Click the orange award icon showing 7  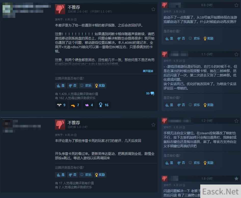pyautogui.click(x=75, y=105)
